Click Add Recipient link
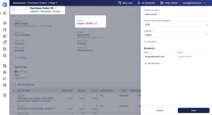Viewport: 212px width, 115px height. [x=153, y=63]
